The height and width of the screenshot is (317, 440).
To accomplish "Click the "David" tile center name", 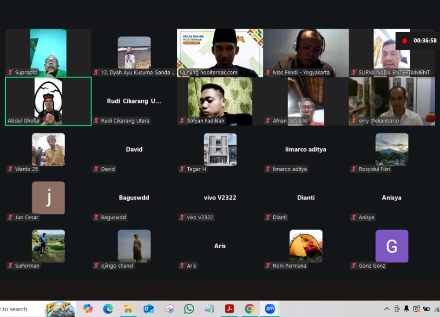I will coord(134,149).
